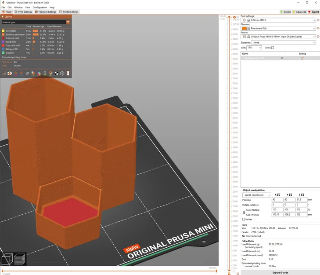
Task: Edit printer preset via gear icon
Action: (318, 37)
